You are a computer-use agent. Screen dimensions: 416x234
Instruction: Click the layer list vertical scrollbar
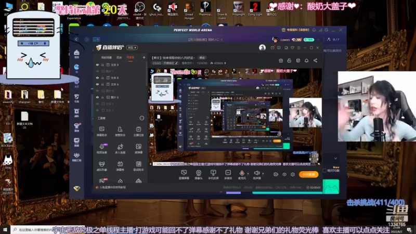pos(147,74)
